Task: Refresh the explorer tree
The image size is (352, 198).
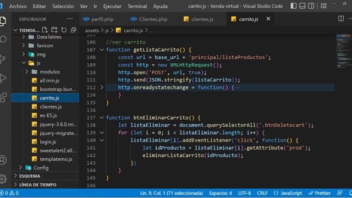Action: point(64,30)
